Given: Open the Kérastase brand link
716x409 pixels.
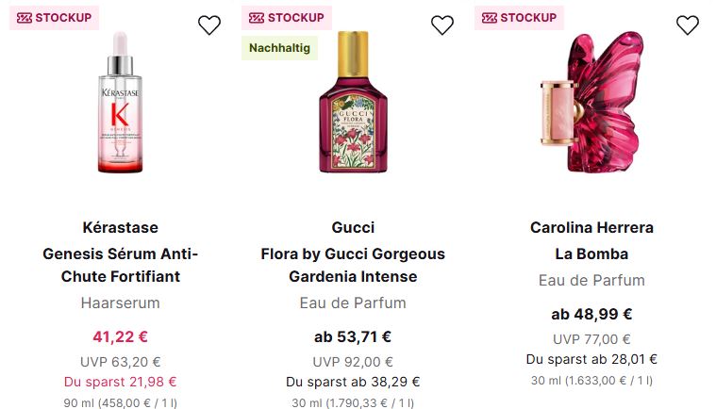Looking at the screenshot, I should tap(120, 228).
